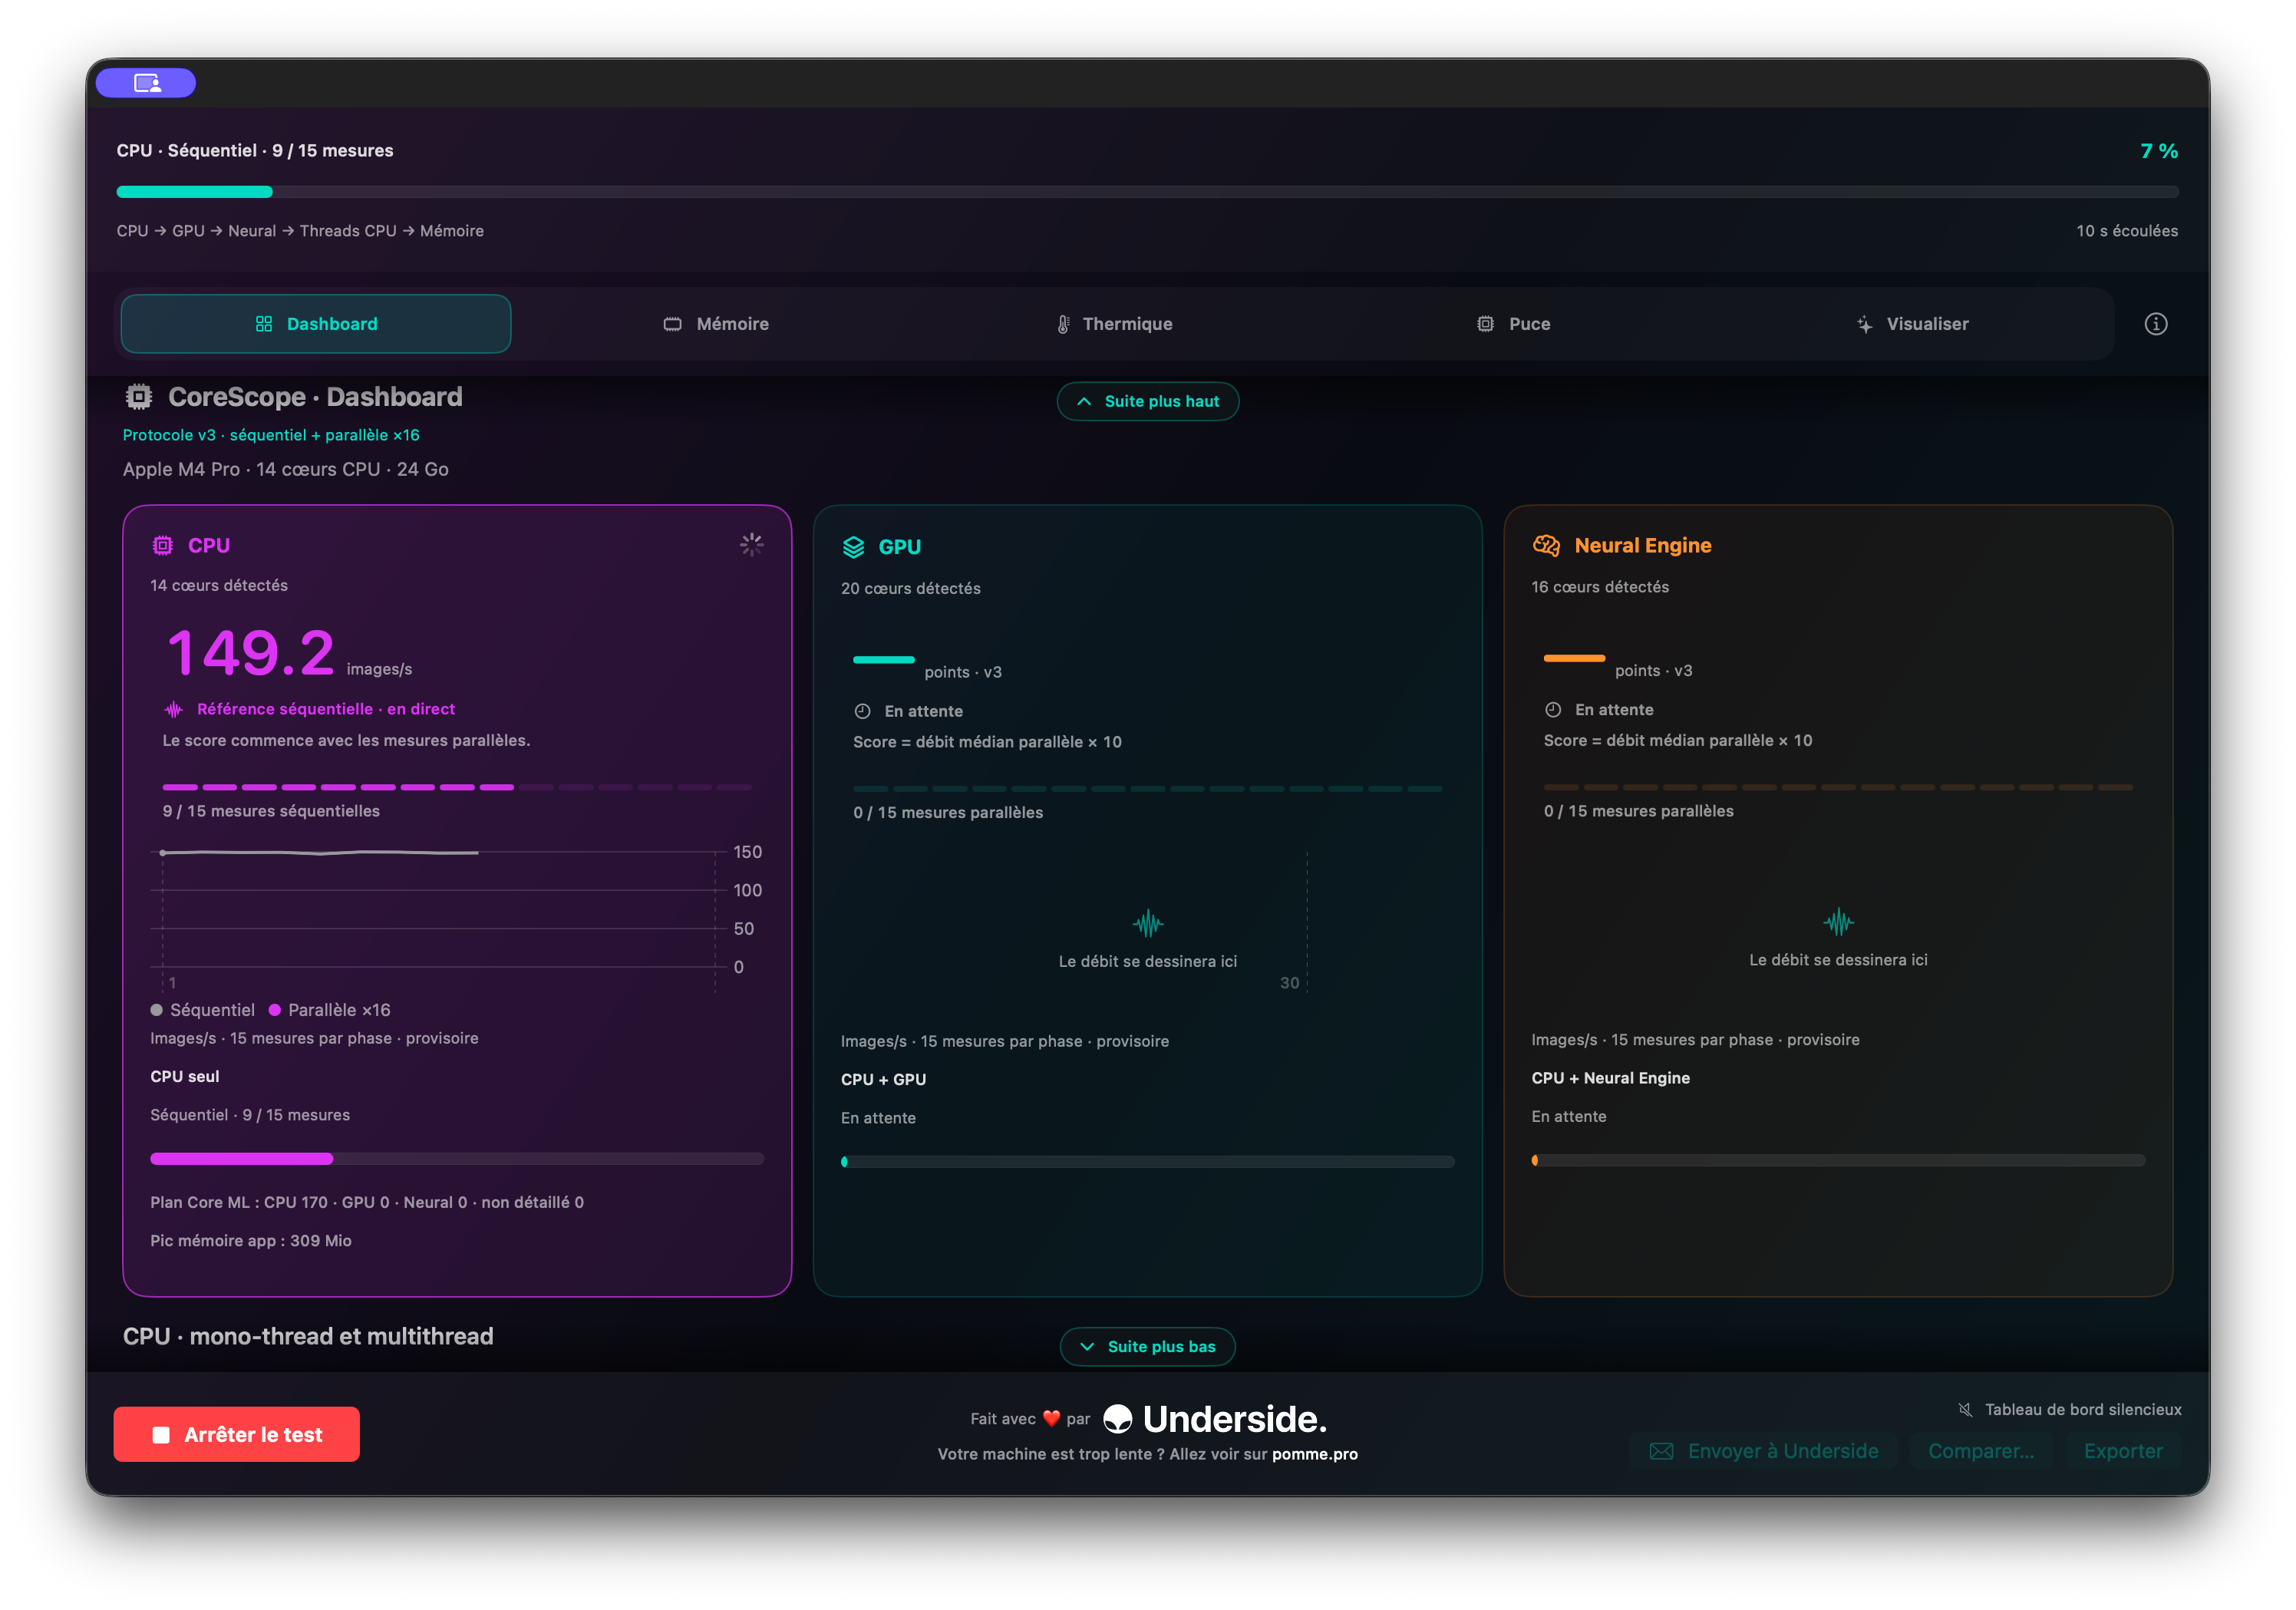Click the waveform icon in Neural Engine chart

point(1838,921)
